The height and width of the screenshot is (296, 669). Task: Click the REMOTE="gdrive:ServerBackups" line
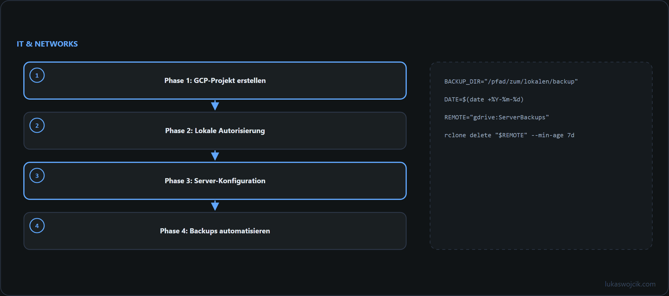click(x=496, y=117)
